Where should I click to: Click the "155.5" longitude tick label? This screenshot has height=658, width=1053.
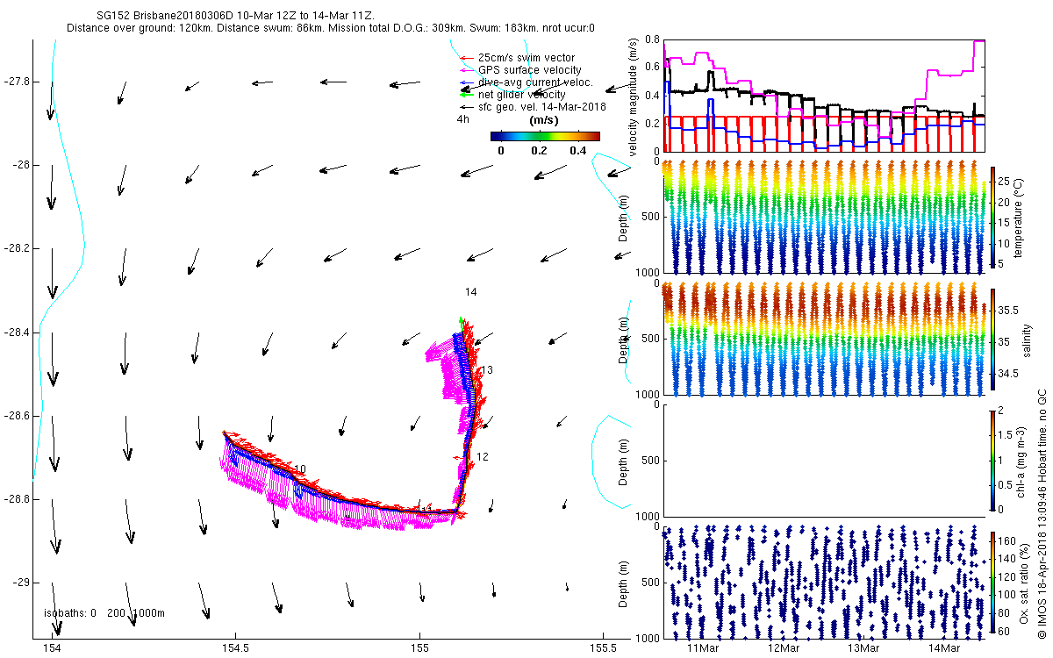tap(603, 648)
